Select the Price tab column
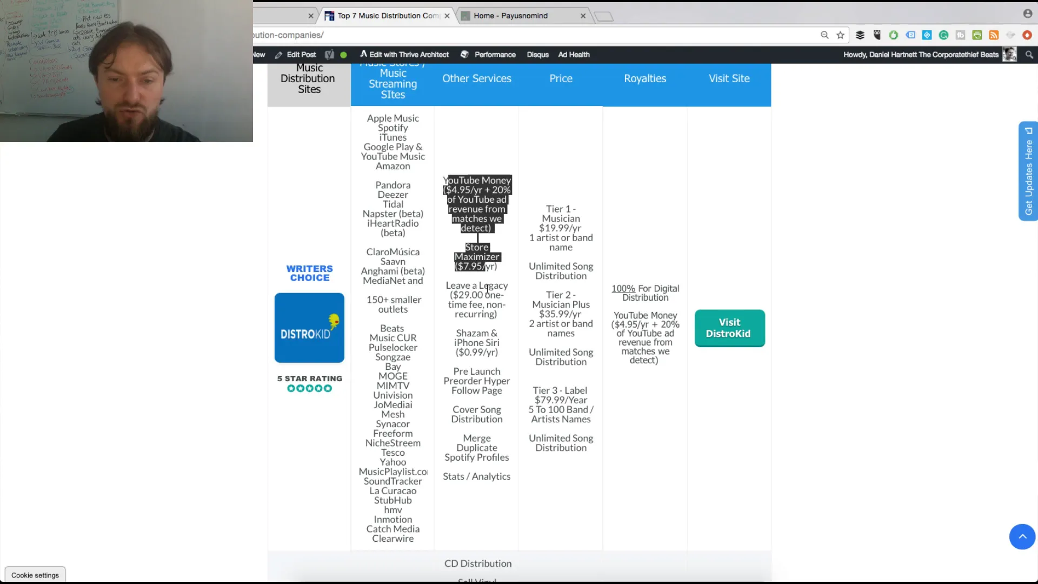Screen dimensions: 1038x584 [x=560, y=78]
